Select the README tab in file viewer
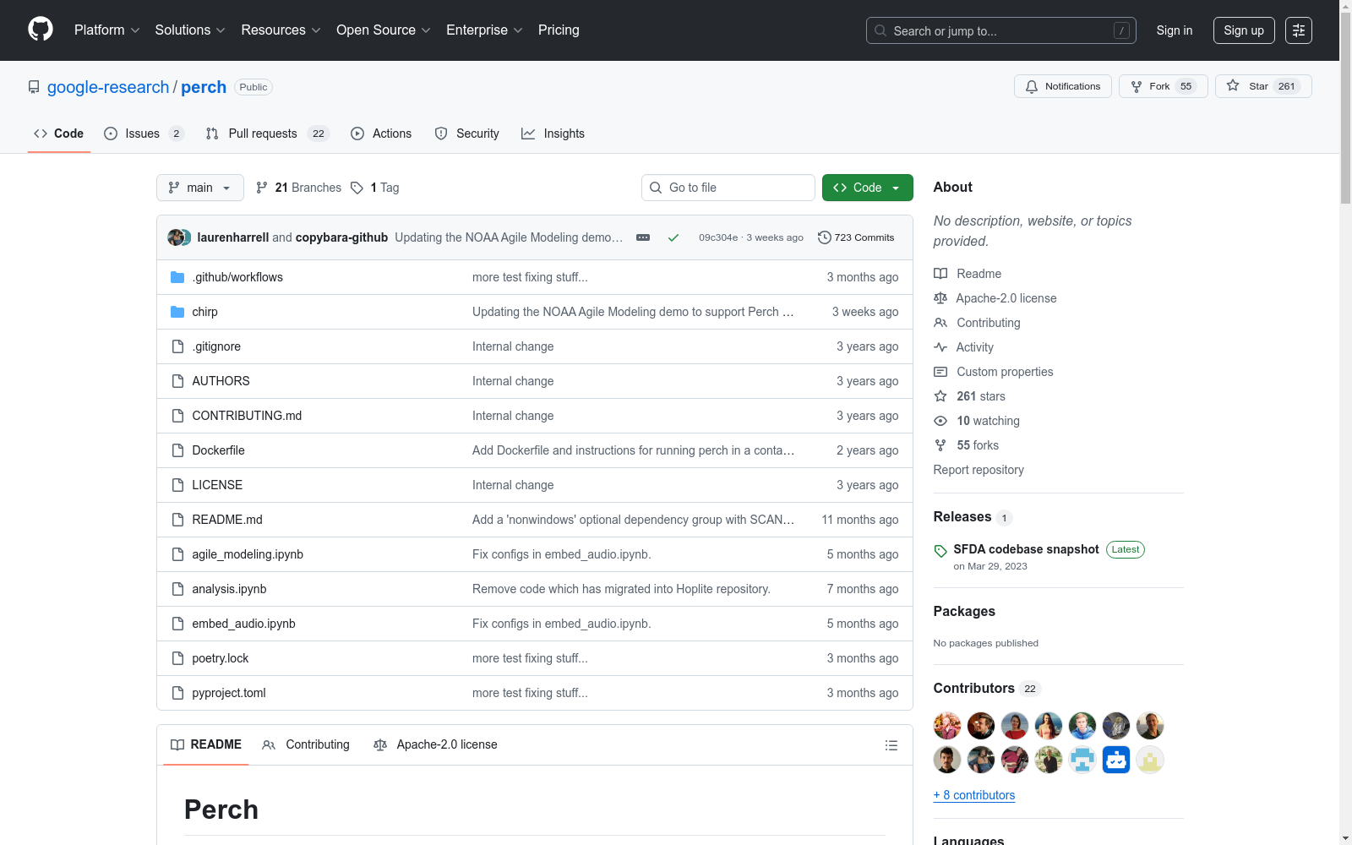The height and width of the screenshot is (845, 1352). pos(206,744)
